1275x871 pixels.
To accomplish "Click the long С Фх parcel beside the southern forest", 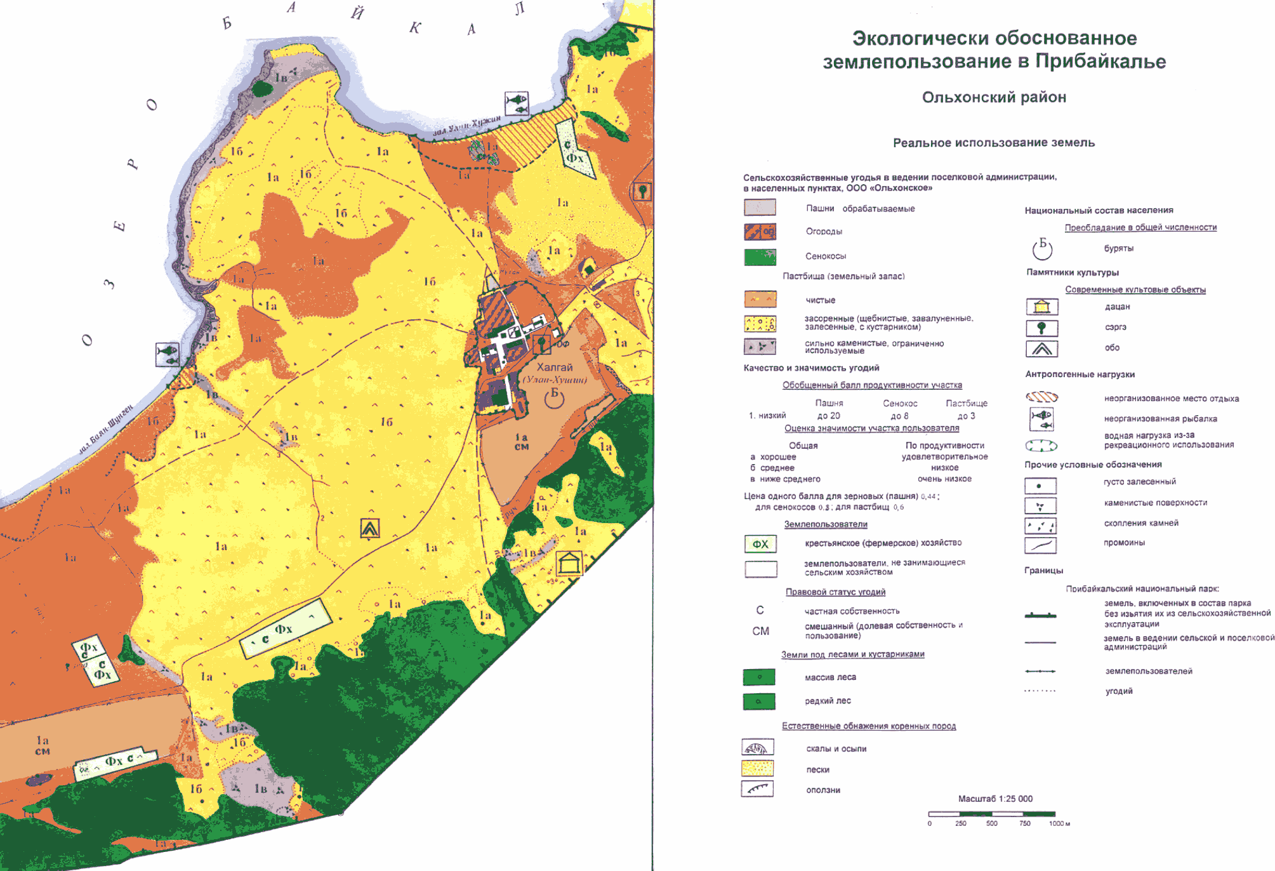I will coord(286,628).
